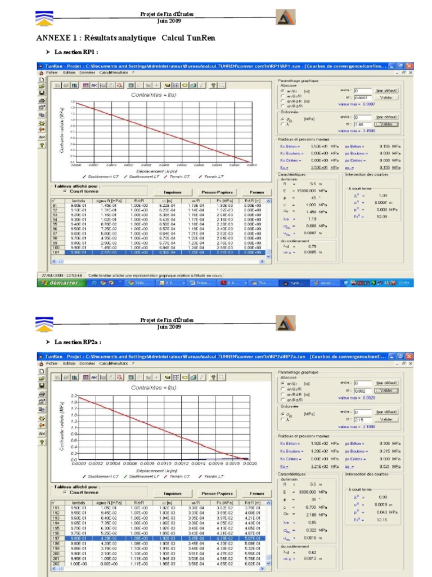Select 'en Ur/R' abscissa radio in RP1 window
The image size is (432, 577).
coord(282,96)
